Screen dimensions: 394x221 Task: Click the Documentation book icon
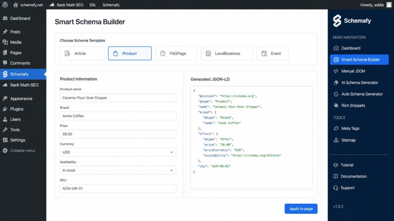[336, 176]
